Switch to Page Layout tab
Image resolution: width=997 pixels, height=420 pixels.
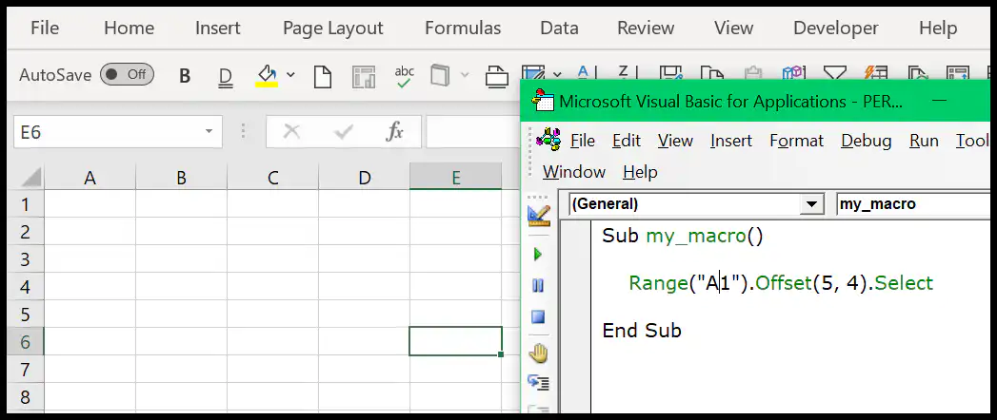[x=332, y=28]
